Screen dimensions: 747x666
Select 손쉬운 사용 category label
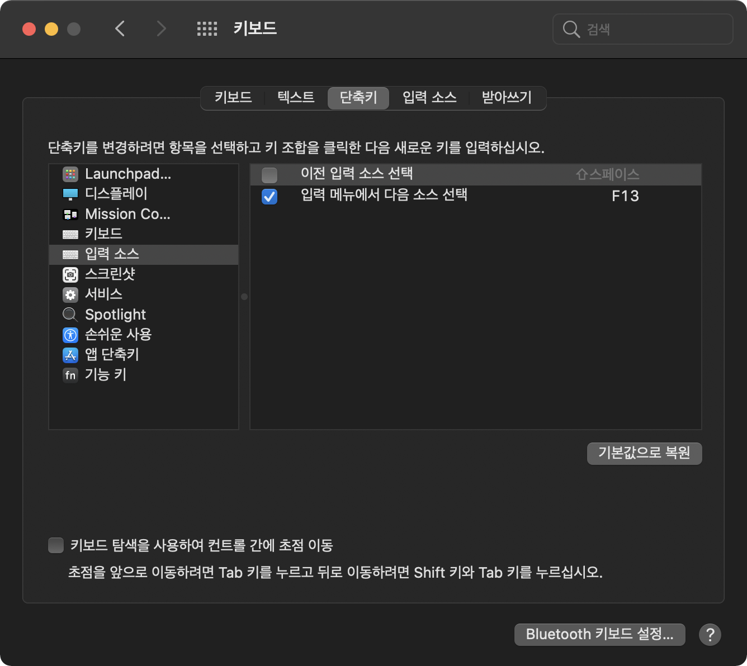(x=118, y=335)
